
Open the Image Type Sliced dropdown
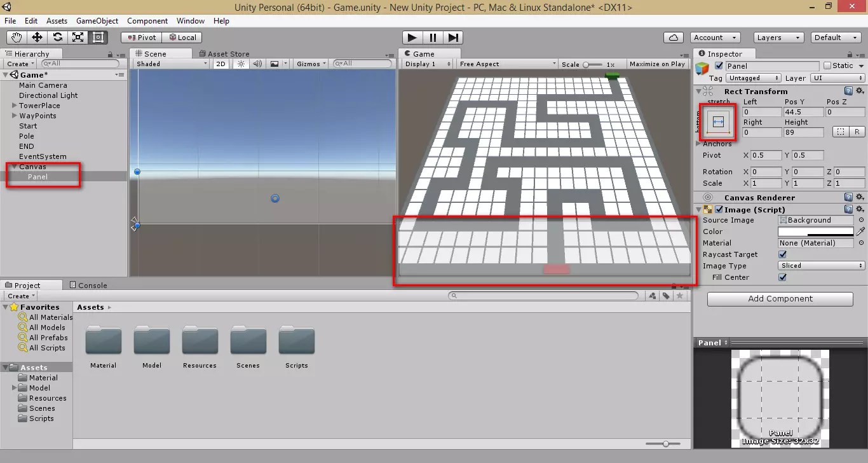click(822, 266)
